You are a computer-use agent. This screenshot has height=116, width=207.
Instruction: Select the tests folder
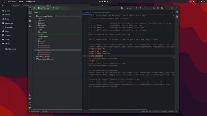42,34
